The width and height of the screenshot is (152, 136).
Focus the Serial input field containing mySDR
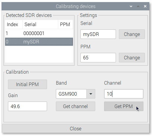point(98,34)
